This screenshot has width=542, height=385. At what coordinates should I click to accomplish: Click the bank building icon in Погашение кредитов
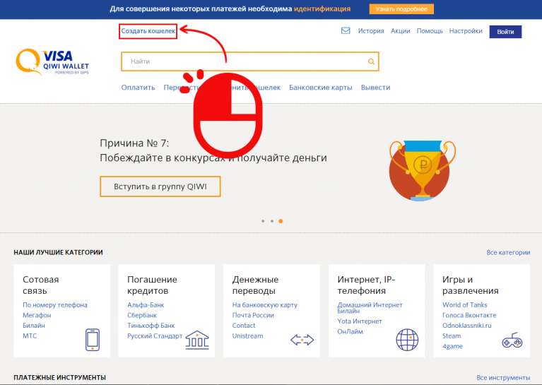tap(197, 340)
